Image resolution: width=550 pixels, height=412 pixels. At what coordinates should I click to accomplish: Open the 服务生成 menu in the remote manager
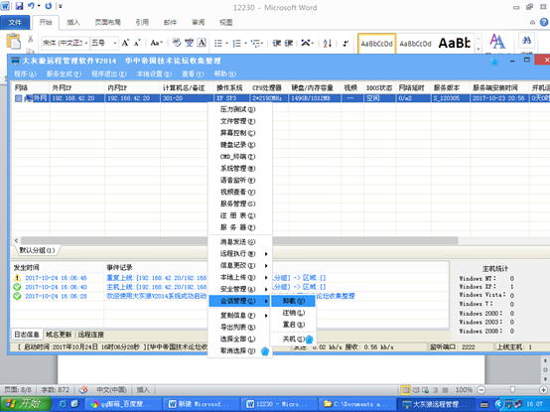[64, 74]
